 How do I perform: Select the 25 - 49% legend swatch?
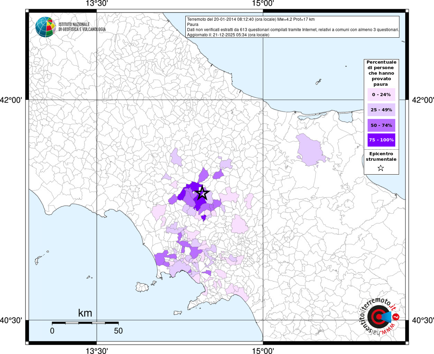381,110
